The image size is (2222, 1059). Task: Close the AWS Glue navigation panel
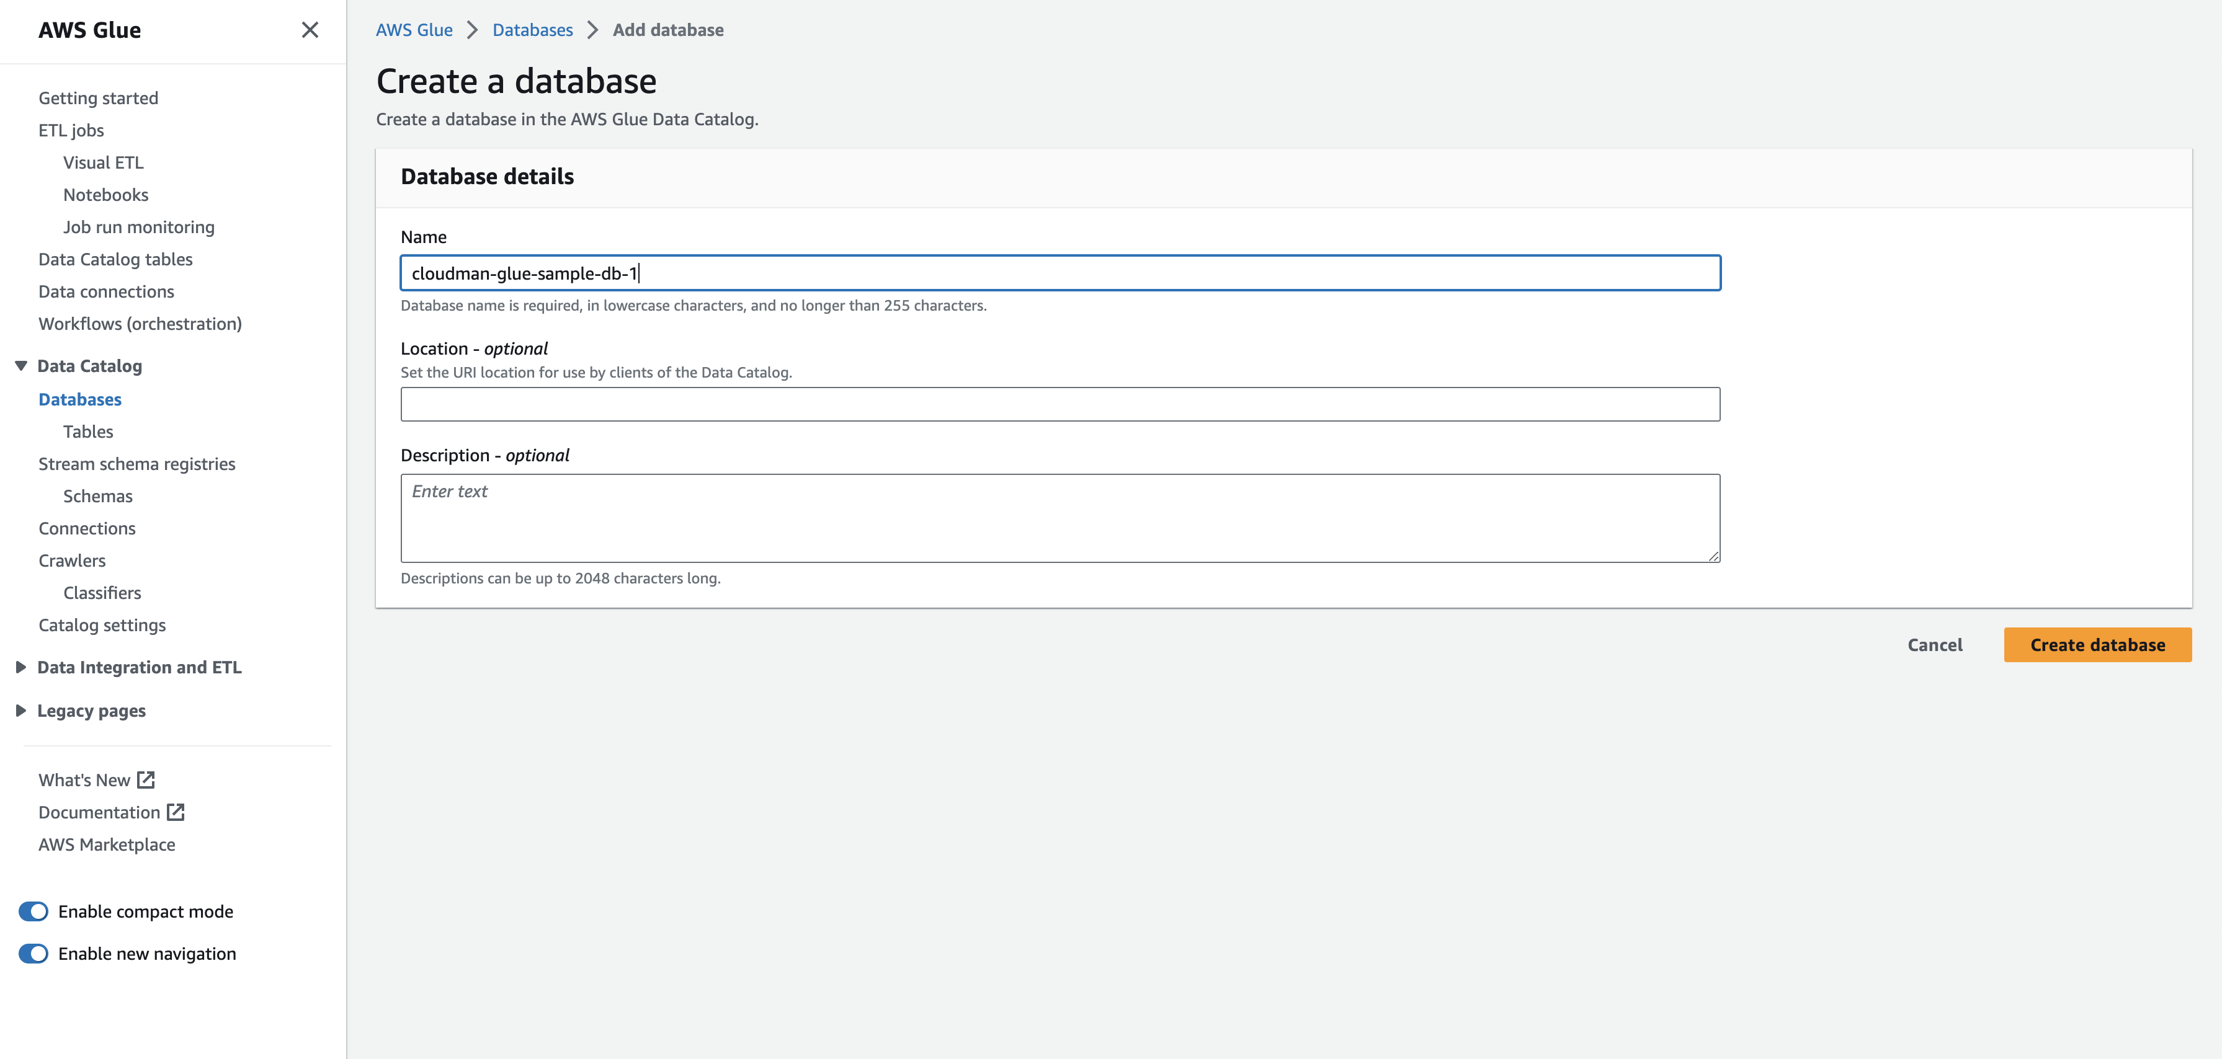(x=310, y=30)
